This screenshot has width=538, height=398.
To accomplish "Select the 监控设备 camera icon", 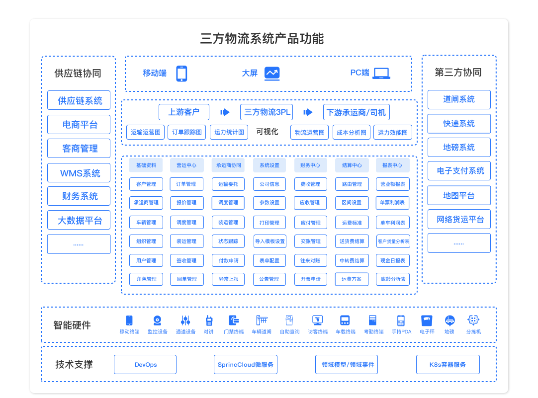I will [x=157, y=320].
